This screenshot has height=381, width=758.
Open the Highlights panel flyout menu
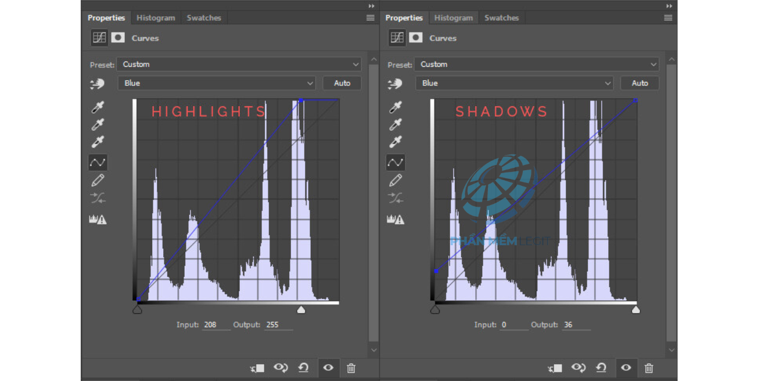tap(370, 18)
